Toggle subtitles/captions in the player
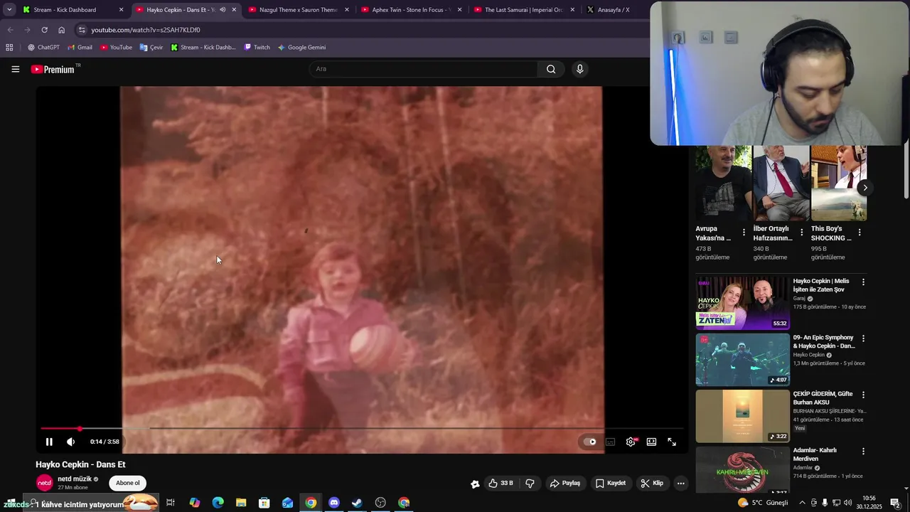Image resolution: width=910 pixels, height=512 pixels. pyautogui.click(x=610, y=442)
